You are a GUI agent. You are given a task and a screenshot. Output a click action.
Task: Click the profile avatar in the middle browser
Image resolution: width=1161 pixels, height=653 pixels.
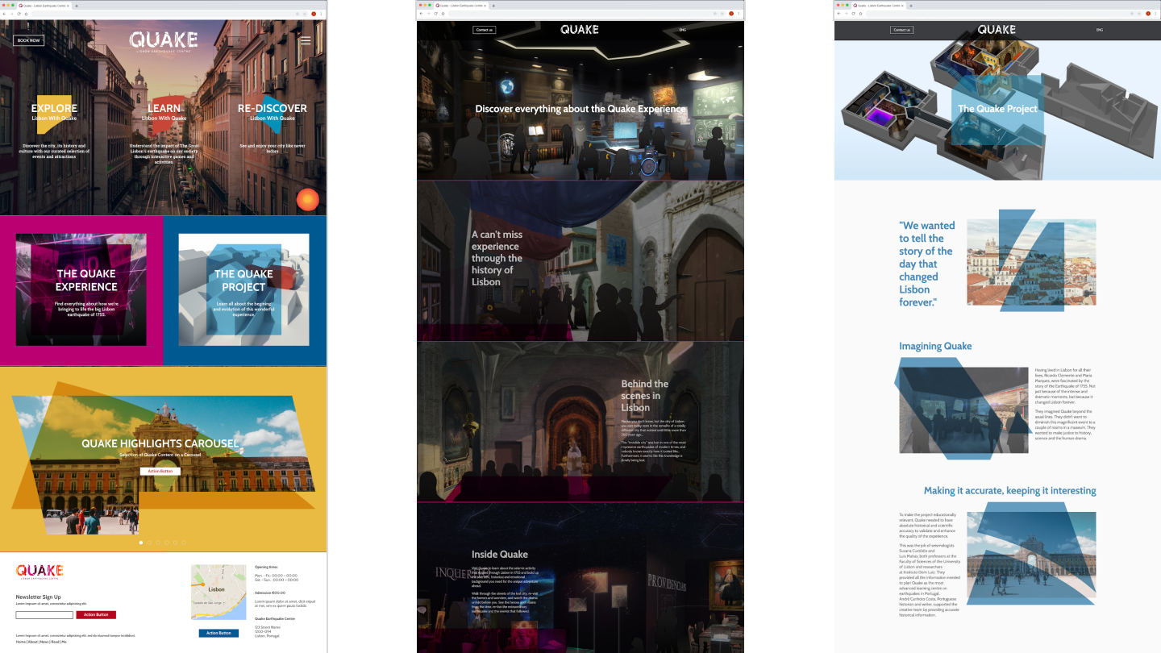point(731,14)
